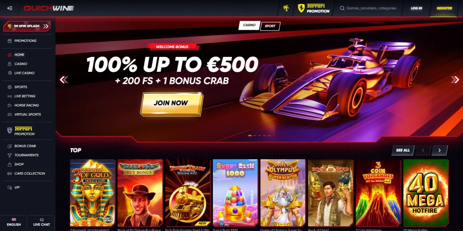Select the Casino toggle tab
This screenshot has height=231, width=463.
tap(249, 25)
